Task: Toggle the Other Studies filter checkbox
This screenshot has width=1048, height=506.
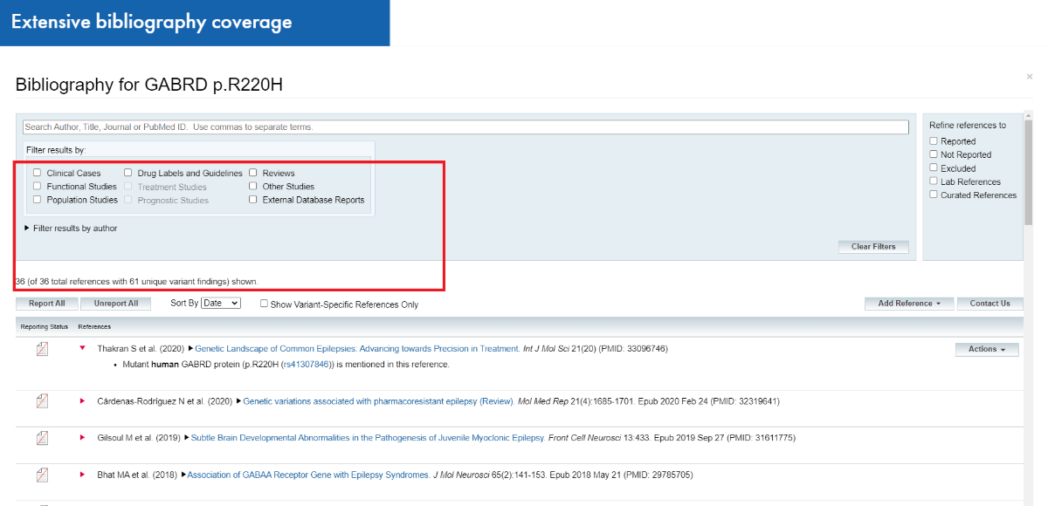Action: tap(253, 186)
